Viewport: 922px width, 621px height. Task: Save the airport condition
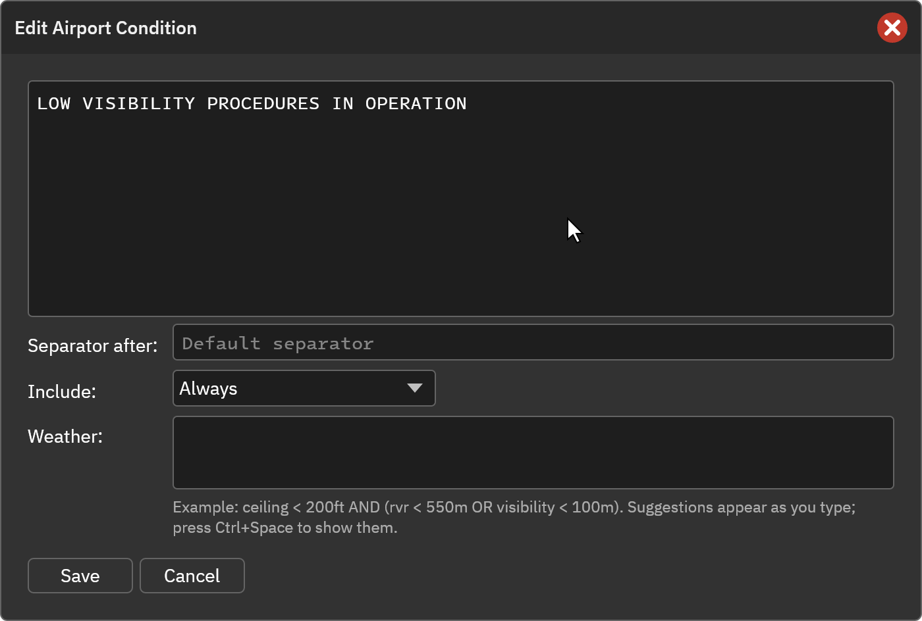(x=80, y=576)
